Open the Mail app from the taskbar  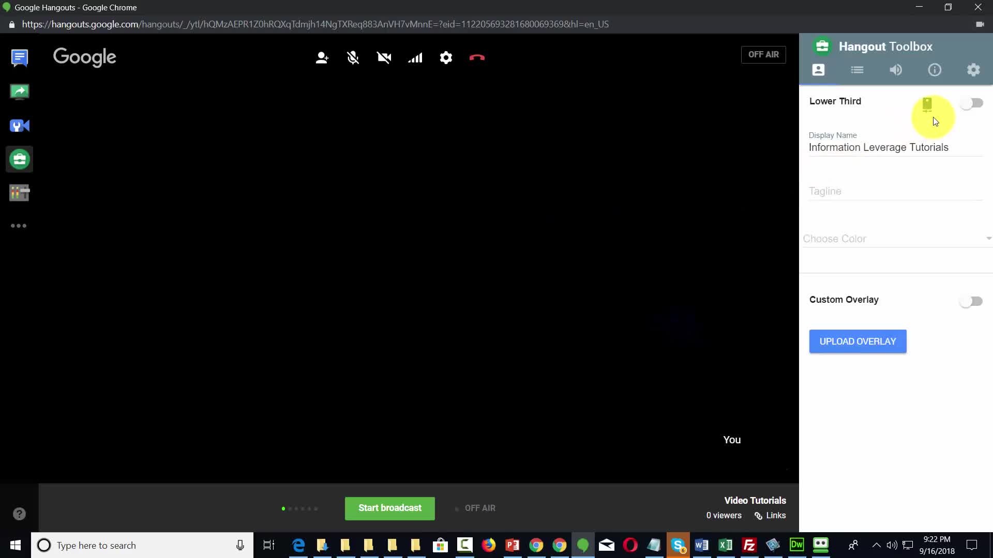click(607, 546)
